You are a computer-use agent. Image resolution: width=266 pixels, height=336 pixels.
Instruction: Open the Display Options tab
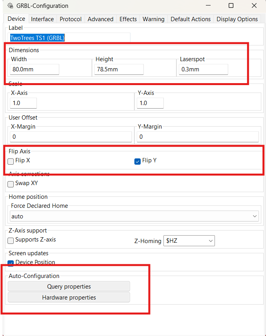coord(237,19)
